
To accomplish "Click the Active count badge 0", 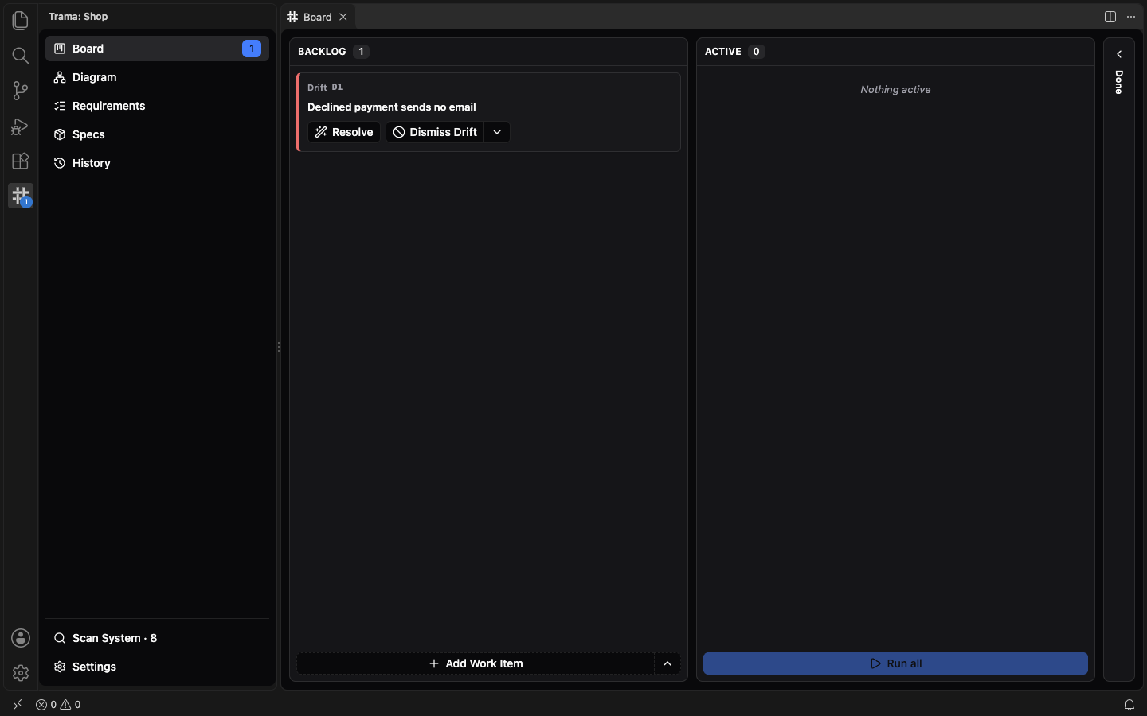I will point(756,51).
